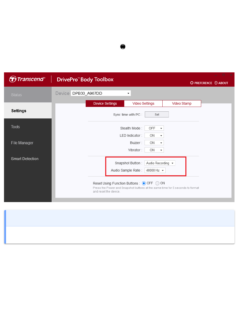This screenshot has width=238, height=314.
Task: Maximize the DrivePro Body Toolbox window
Action: tap(223, 75)
